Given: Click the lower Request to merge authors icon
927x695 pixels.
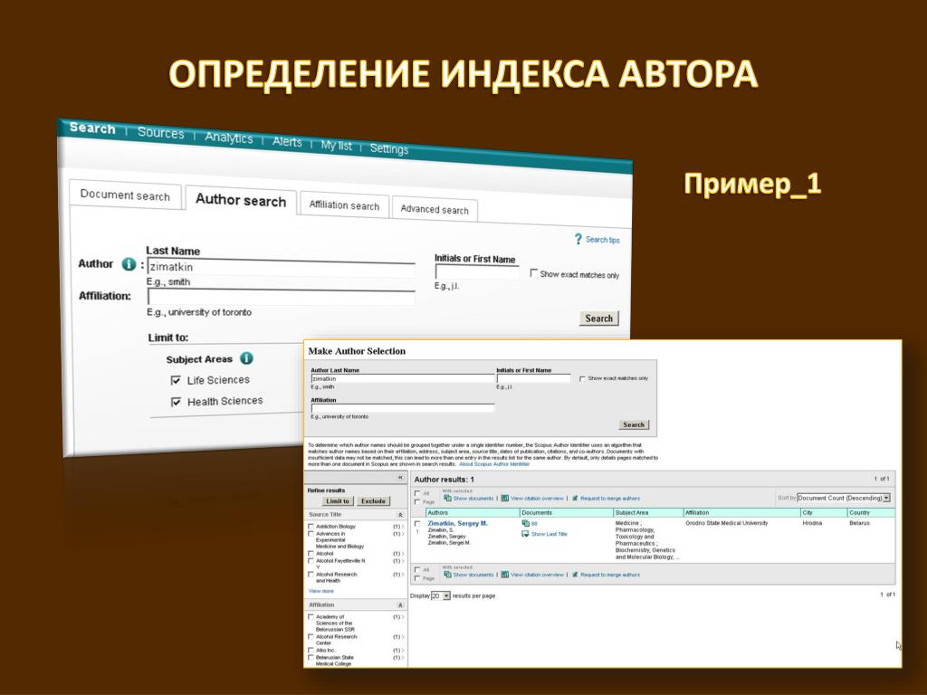Looking at the screenshot, I should point(575,575).
